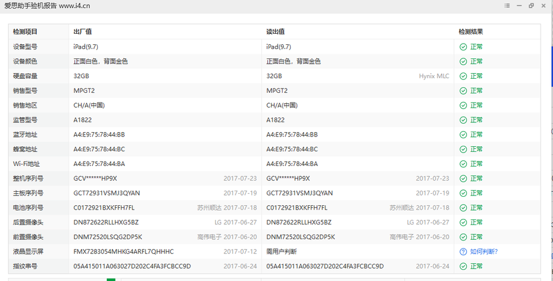Click green check icon in 蜂窝地址 row
Image resolution: width=553 pixels, height=281 pixels.
(x=463, y=149)
